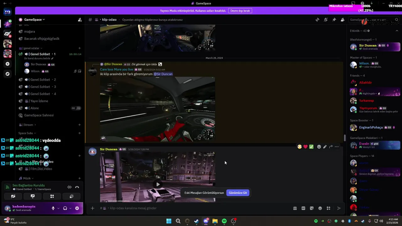The width and height of the screenshot is (402, 226).
Task: Open apps launcher icon in message bar
Action: tap(329, 208)
